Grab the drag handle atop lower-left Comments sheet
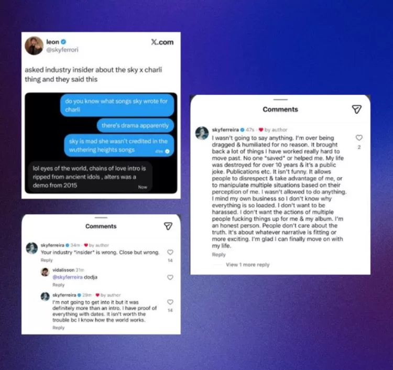 pos(101,217)
